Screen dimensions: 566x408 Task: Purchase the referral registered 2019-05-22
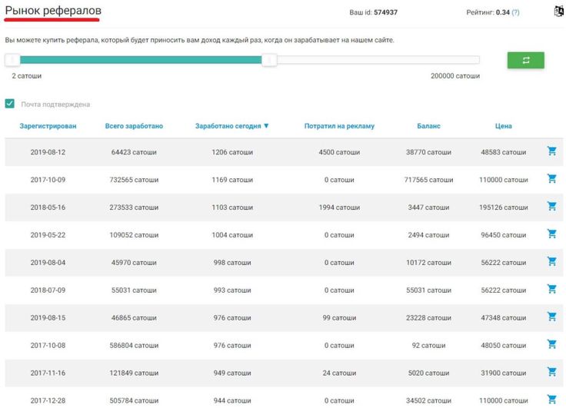[x=551, y=234]
